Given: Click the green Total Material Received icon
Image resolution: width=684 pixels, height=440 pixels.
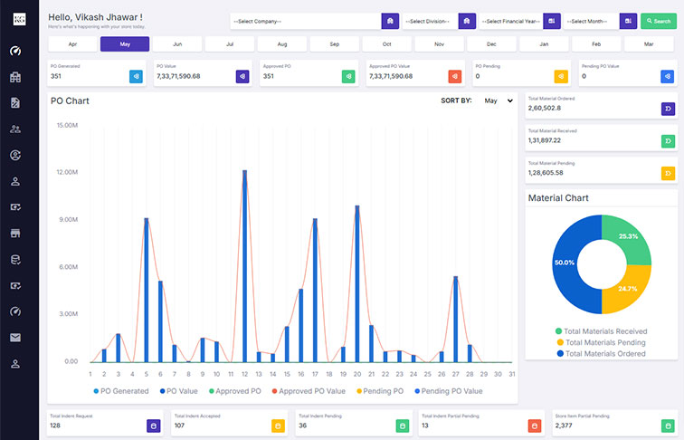Looking at the screenshot, I should click(x=668, y=141).
